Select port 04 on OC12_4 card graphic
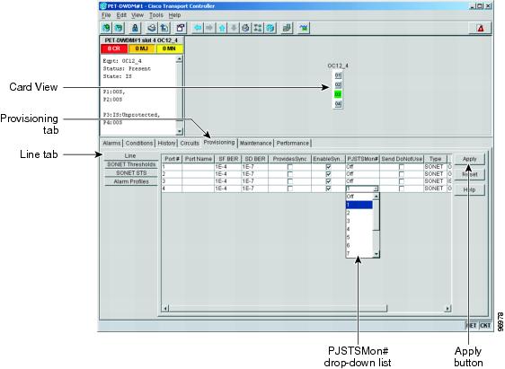The width and height of the screenshot is (505, 369). pos(338,103)
